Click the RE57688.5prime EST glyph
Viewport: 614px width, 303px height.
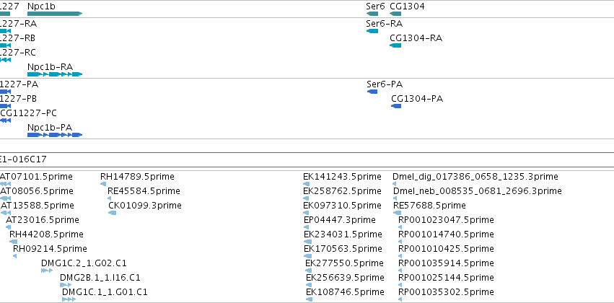point(397,213)
